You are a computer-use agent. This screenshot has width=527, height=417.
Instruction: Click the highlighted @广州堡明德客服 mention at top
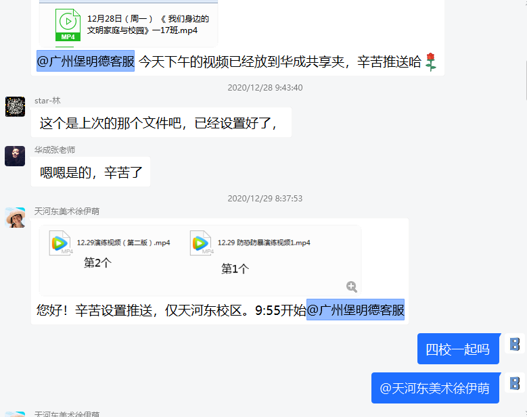point(85,61)
